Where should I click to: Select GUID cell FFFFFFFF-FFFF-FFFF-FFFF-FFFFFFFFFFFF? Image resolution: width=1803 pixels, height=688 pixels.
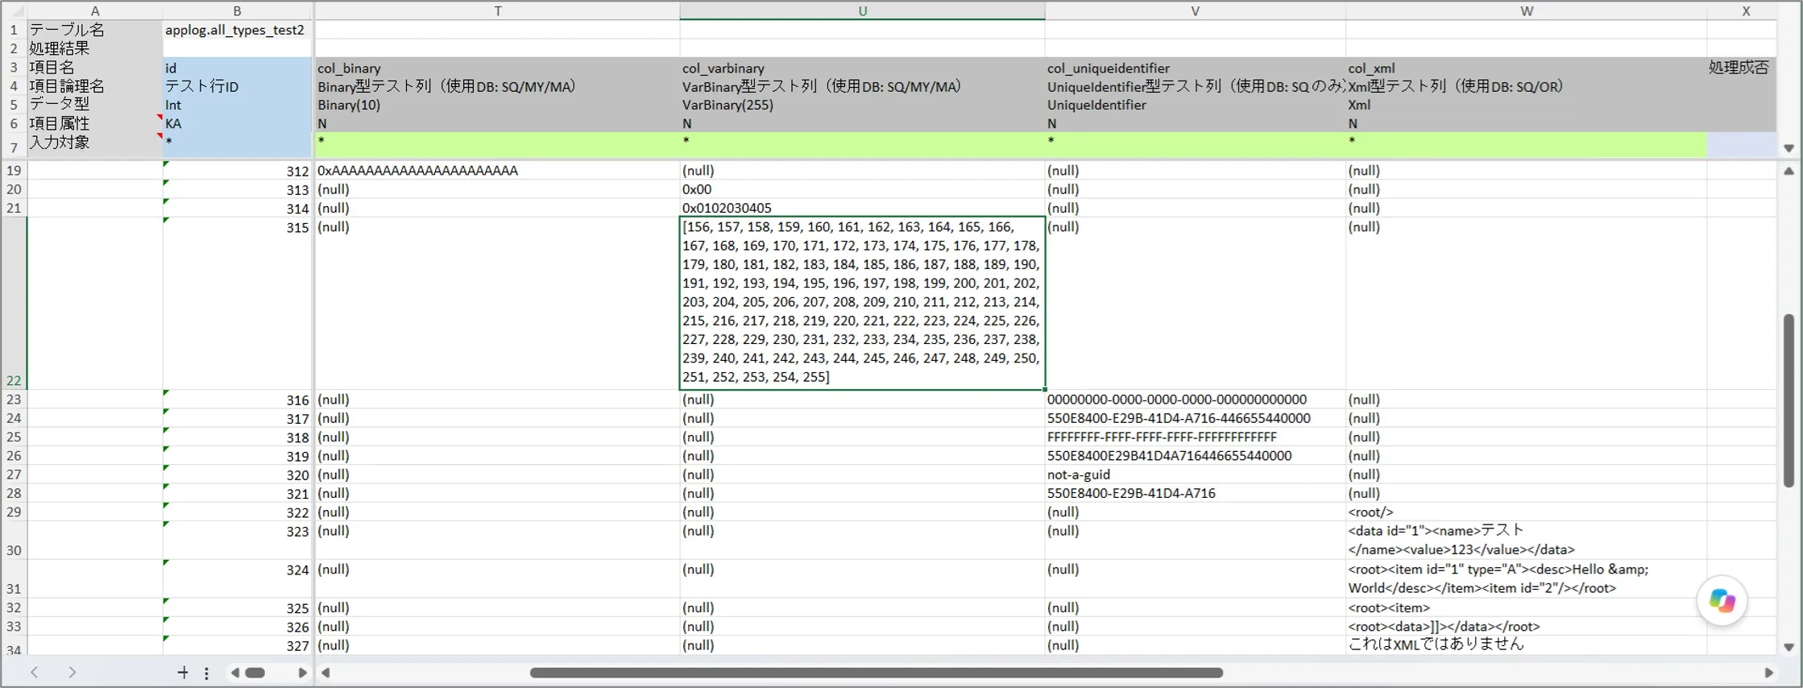click(x=1195, y=437)
